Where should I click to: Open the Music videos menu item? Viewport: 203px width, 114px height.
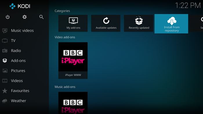coord(22,31)
